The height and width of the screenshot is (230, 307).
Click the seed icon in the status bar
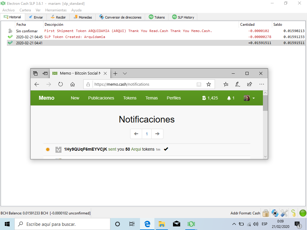pyautogui.click(x=294, y=213)
